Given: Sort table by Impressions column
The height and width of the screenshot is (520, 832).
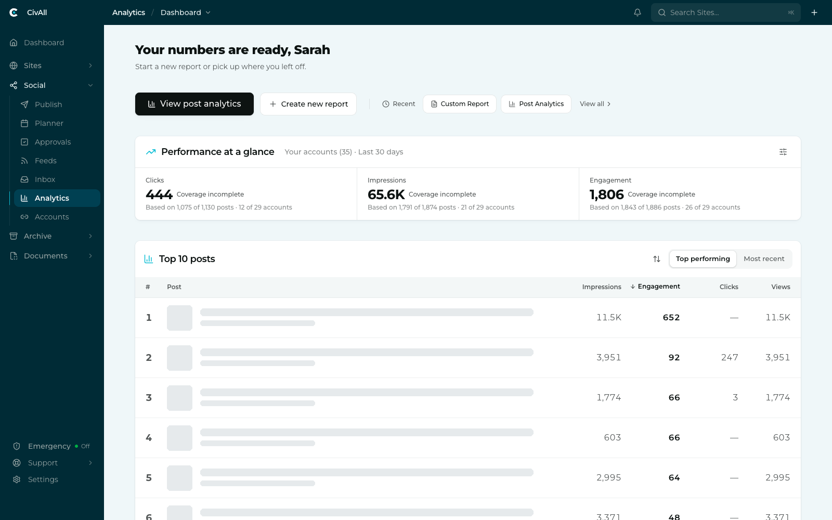Looking at the screenshot, I should [x=602, y=287].
